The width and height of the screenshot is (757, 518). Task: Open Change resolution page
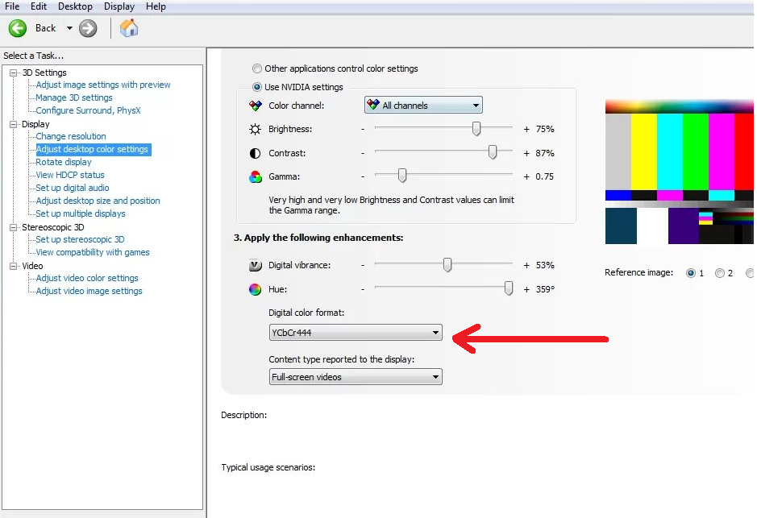pos(71,136)
